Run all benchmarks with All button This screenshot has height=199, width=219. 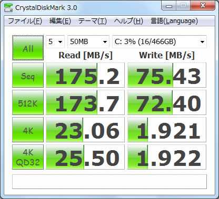click(28, 48)
